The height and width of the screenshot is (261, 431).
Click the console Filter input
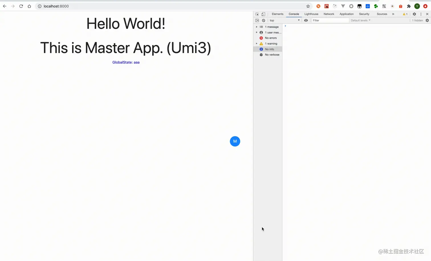330,21
